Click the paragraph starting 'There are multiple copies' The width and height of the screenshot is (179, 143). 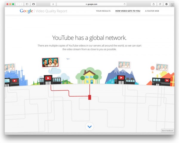pyautogui.click(x=89, y=47)
